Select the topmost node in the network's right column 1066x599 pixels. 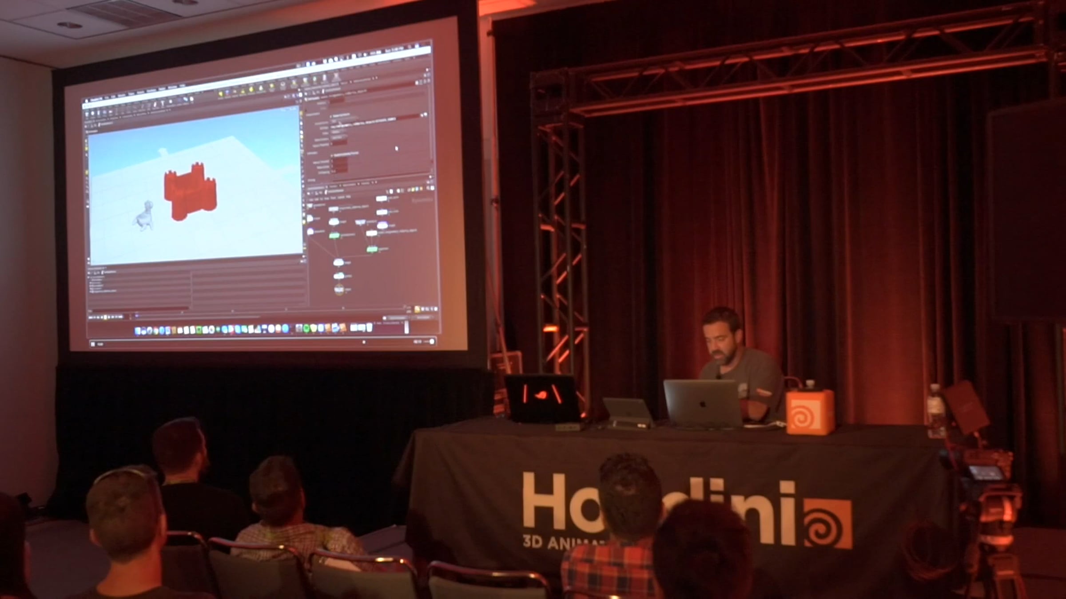[382, 199]
